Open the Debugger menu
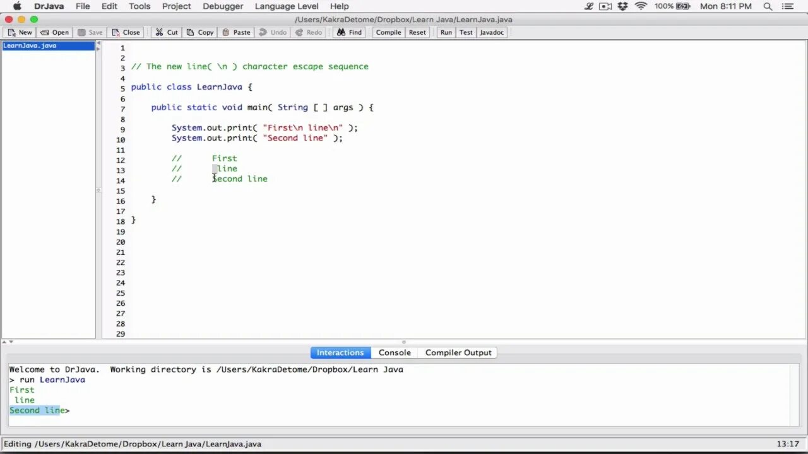The image size is (808, 454). [x=223, y=6]
